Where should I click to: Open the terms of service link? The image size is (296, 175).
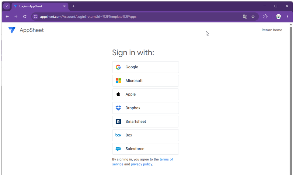(166, 160)
